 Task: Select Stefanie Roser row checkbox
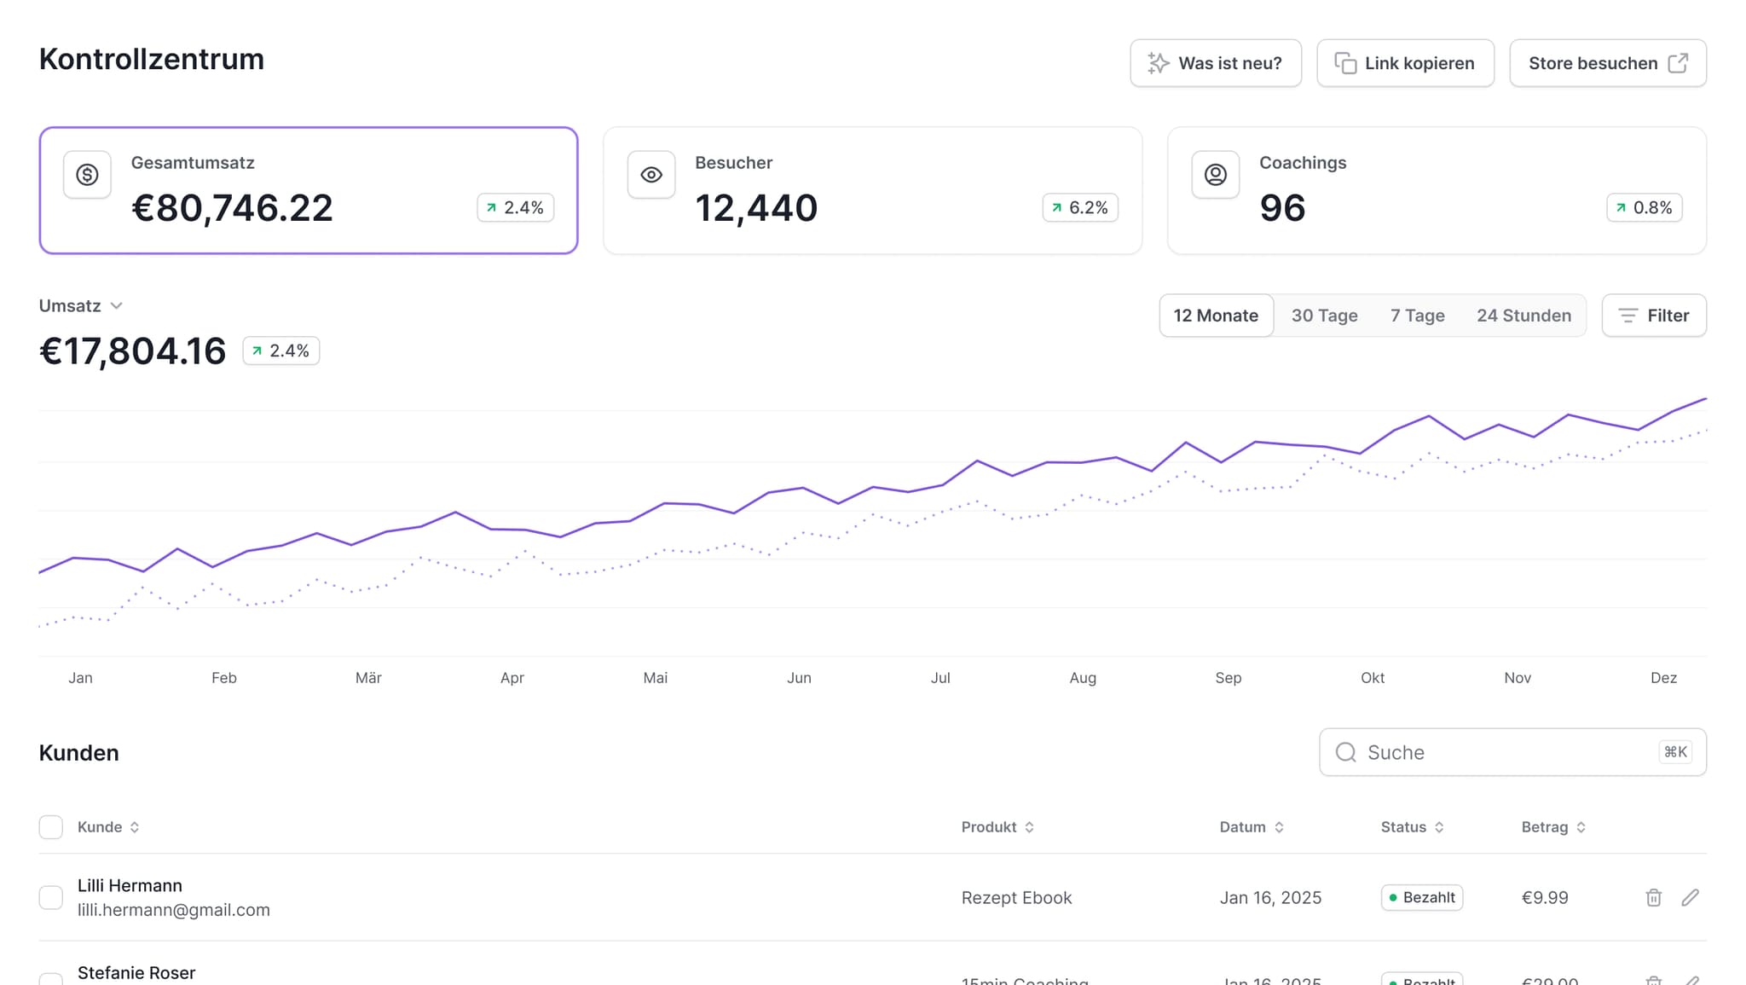51,979
